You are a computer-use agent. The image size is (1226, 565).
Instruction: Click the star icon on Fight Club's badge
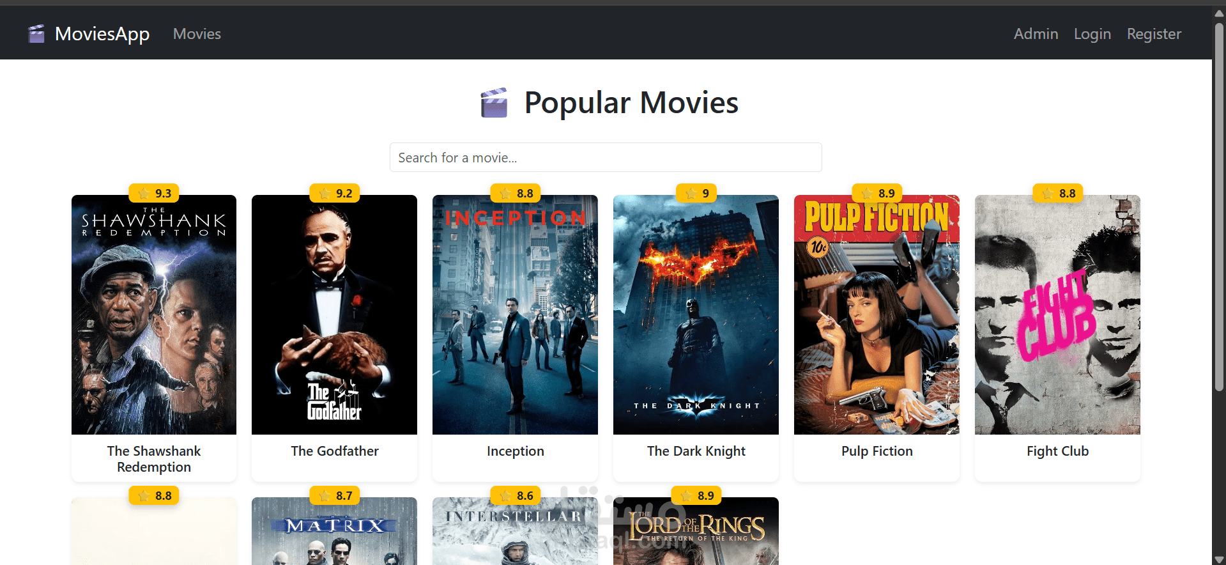[x=1048, y=193]
